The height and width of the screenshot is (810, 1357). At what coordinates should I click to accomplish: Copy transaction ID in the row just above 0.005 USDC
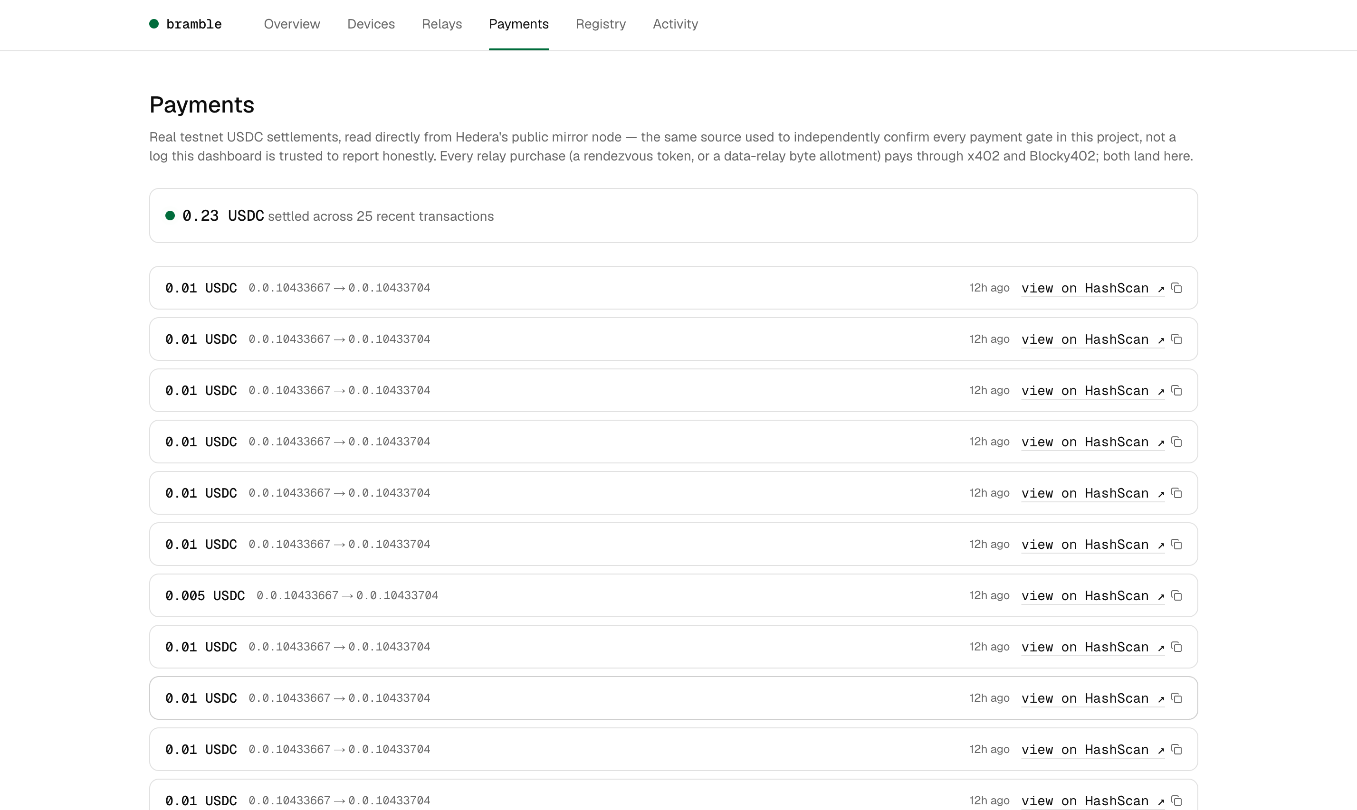tap(1177, 544)
